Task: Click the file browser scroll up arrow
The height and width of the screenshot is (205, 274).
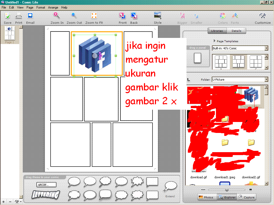Action: pos(266,87)
